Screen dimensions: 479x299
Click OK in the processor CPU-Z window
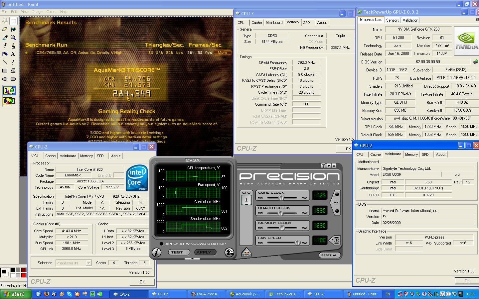coord(142,282)
